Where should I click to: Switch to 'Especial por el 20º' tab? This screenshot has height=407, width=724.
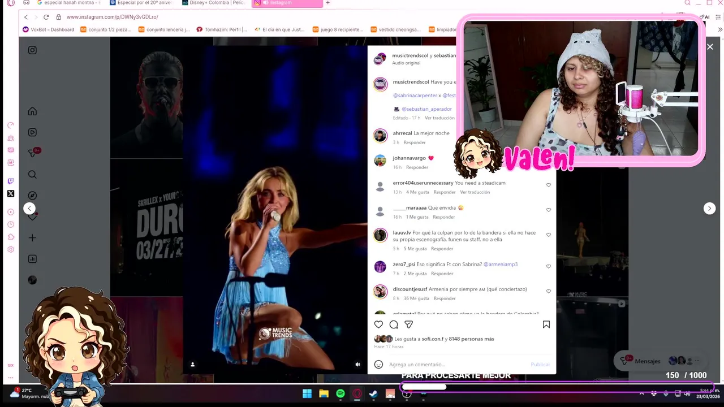click(141, 3)
